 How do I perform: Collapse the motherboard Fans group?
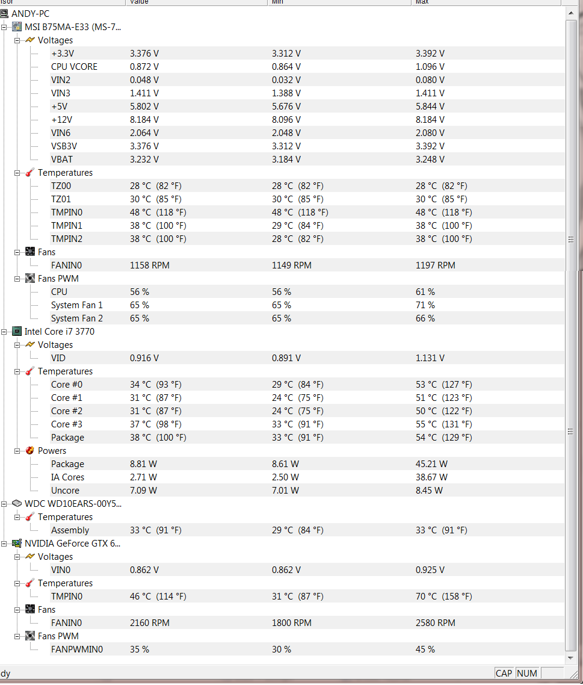point(17,252)
